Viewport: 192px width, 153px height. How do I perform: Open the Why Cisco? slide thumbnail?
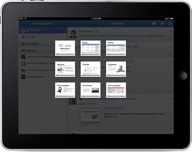(65, 69)
